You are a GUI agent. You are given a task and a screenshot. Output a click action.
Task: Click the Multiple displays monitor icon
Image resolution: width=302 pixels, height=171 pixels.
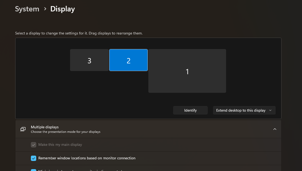(x=23, y=129)
